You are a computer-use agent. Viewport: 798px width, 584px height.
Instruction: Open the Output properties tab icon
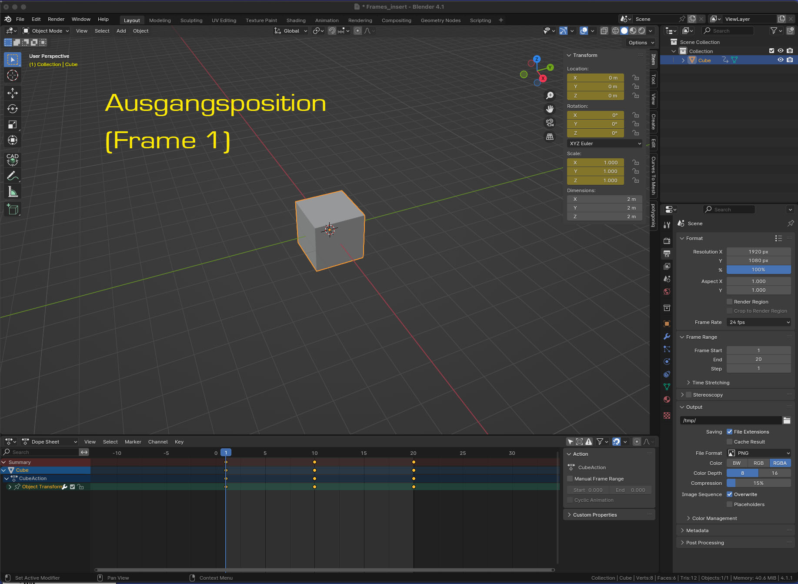[667, 254]
